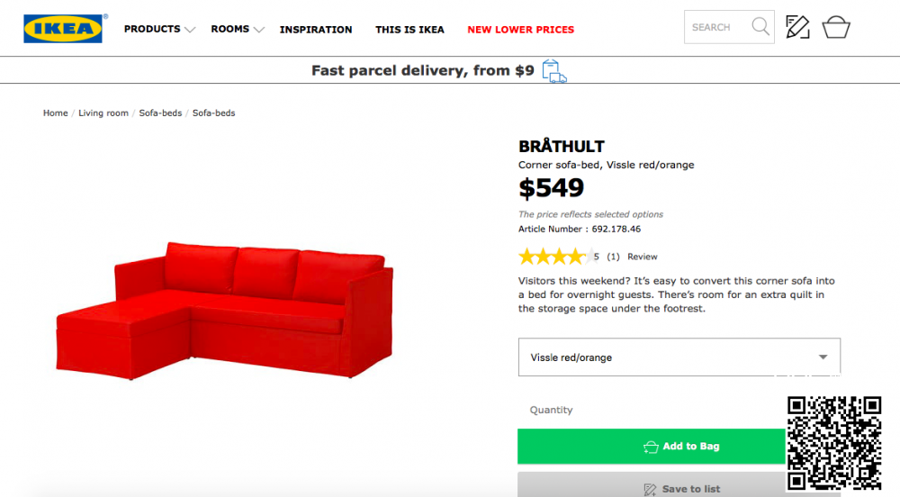
Task: Click the parcel delivery truck icon
Action: [x=554, y=71]
